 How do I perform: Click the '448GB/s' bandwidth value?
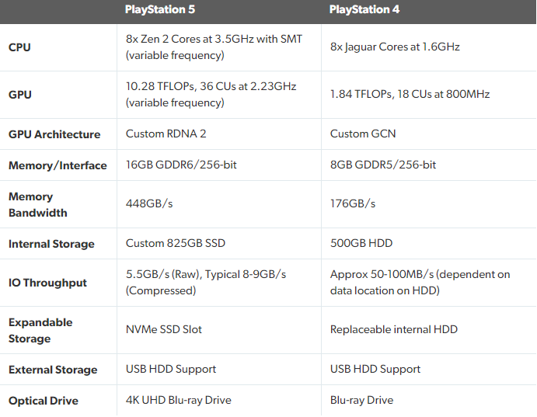pyautogui.click(x=148, y=203)
